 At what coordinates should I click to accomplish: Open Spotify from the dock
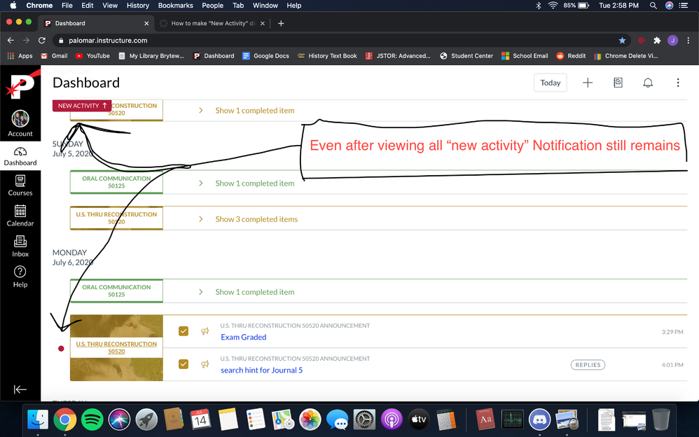coord(92,419)
